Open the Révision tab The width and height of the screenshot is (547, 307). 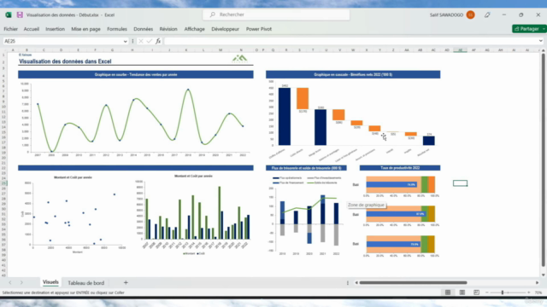(x=168, y=29)
